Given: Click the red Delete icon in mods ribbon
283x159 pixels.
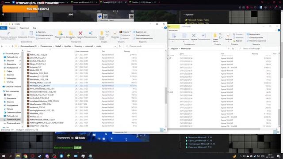Looking at the screenshot, I should pos(80,33).
